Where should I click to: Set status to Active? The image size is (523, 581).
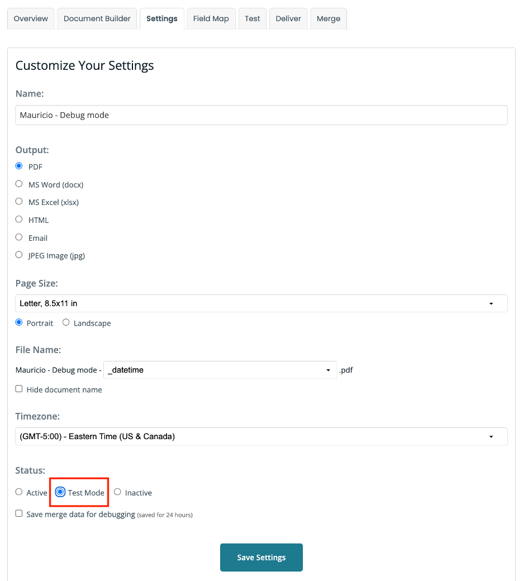[19, 492]
